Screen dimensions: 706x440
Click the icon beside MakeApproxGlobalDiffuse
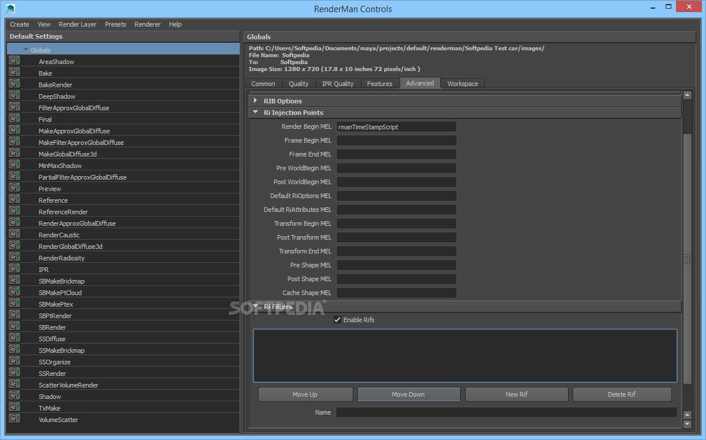(14, 130)
